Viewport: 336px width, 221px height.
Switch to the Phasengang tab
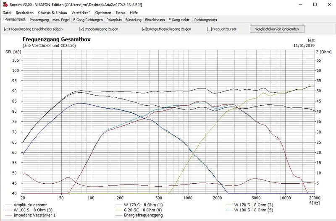pos(38,20)
